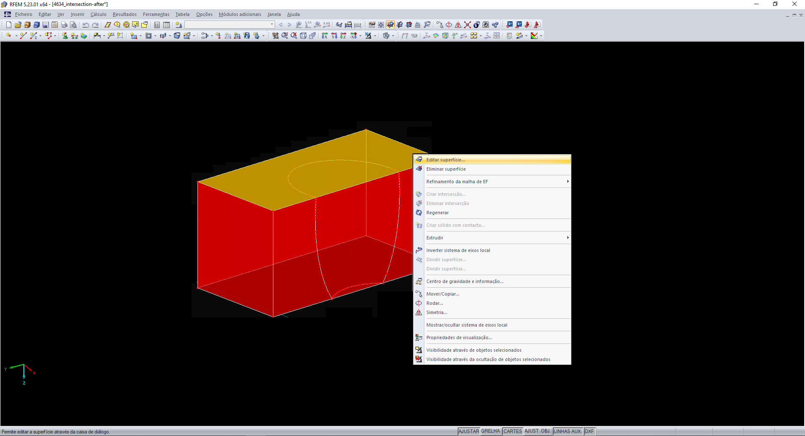
Task: Select Regenerar in the context menu
Action: pyautogui.click(x=492, y=213)
